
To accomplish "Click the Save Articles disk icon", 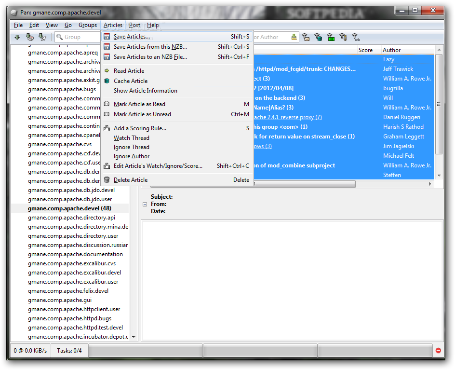I will (107, 37).
